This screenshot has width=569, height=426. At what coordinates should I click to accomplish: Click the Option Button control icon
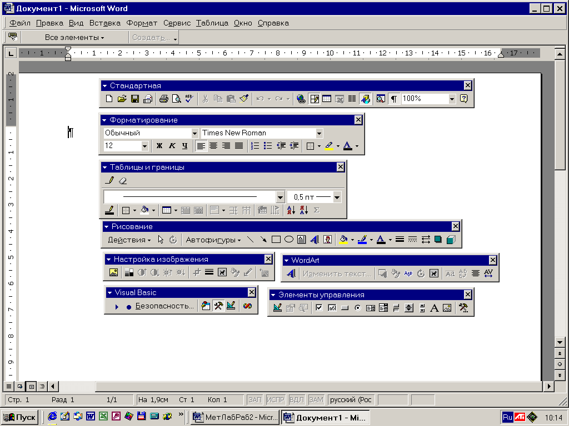tap(358, 308)
